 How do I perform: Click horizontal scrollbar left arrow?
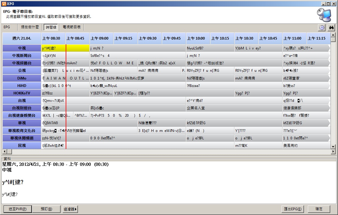pyautogui.click(x=5, y=152)
